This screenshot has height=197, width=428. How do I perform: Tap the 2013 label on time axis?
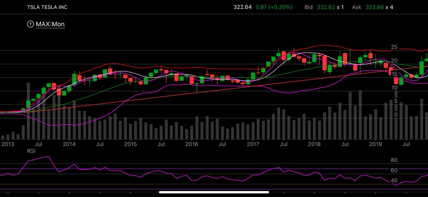pyautogui.click(x=8, y=144)
